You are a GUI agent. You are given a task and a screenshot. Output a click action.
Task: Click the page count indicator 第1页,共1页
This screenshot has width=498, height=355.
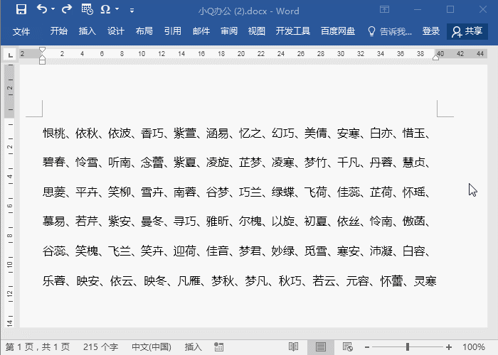pyautogui.click(x=38, y=346)
